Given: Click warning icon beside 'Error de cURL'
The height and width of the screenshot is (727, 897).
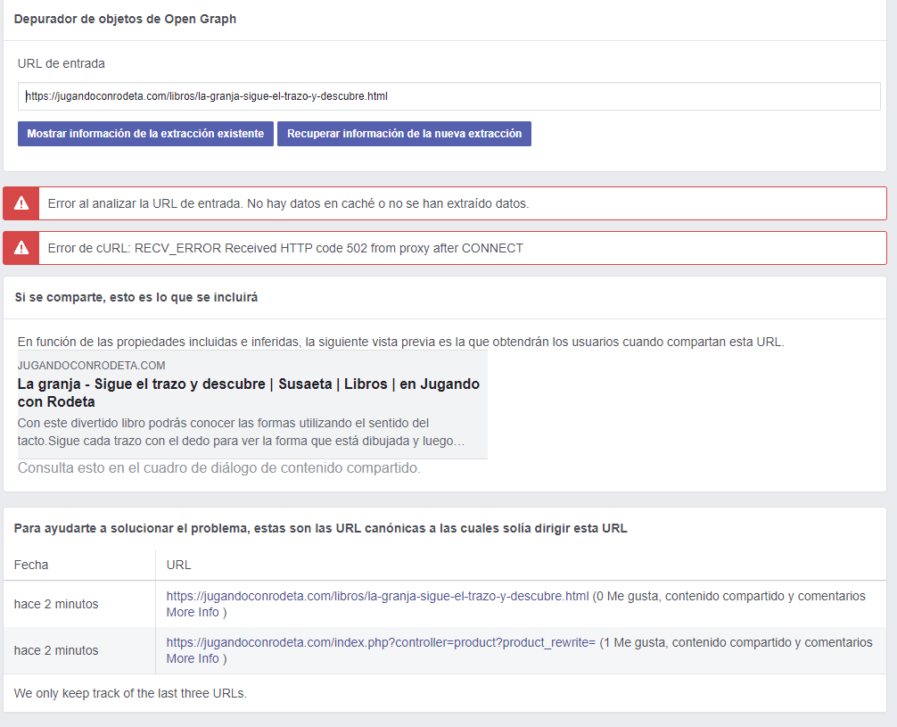Looking at the screenshot, I should click(x=21, y=248).
